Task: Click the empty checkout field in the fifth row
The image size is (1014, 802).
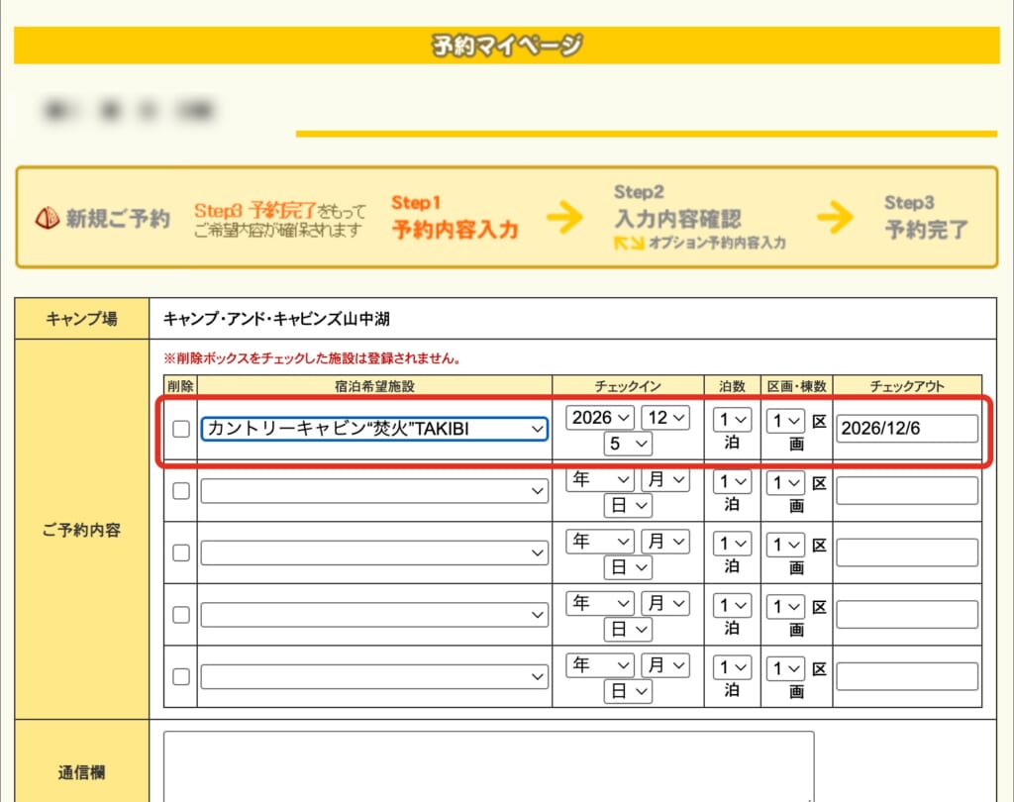Action: pos(907,676)
